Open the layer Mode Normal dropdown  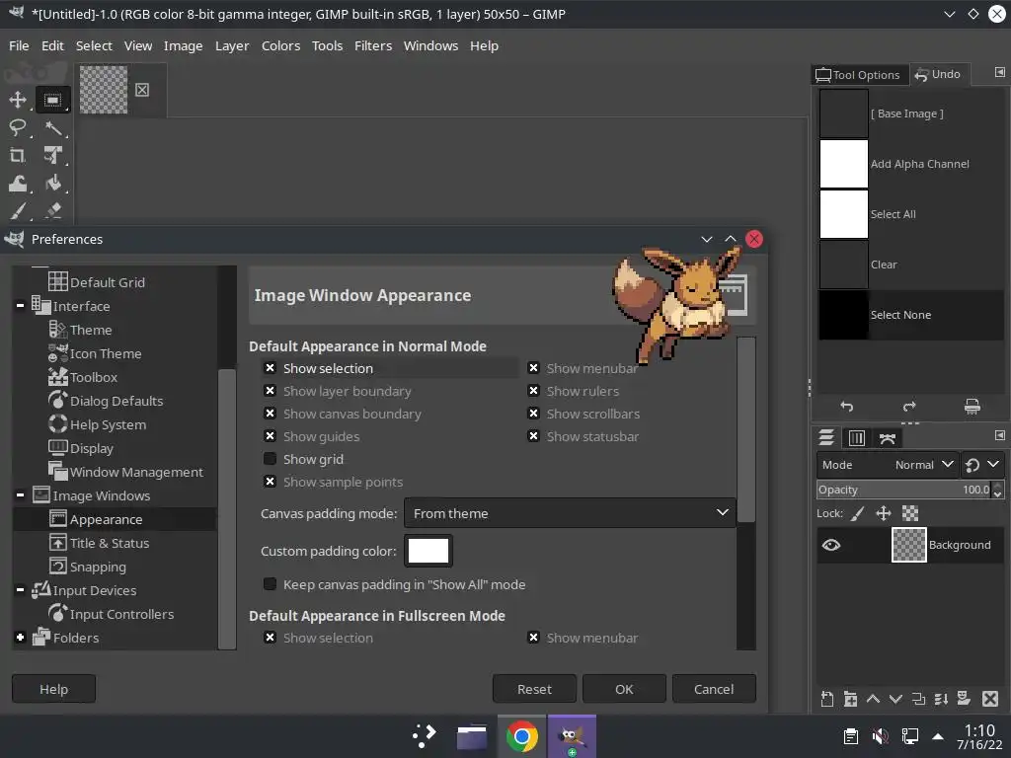[888, 465]
